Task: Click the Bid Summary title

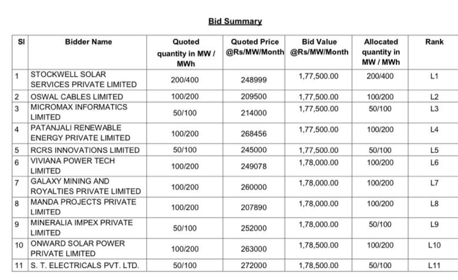Action: coord(235,21)
